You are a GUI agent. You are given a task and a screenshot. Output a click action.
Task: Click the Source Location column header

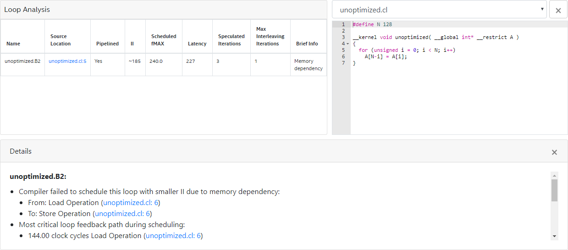(61, 40)
